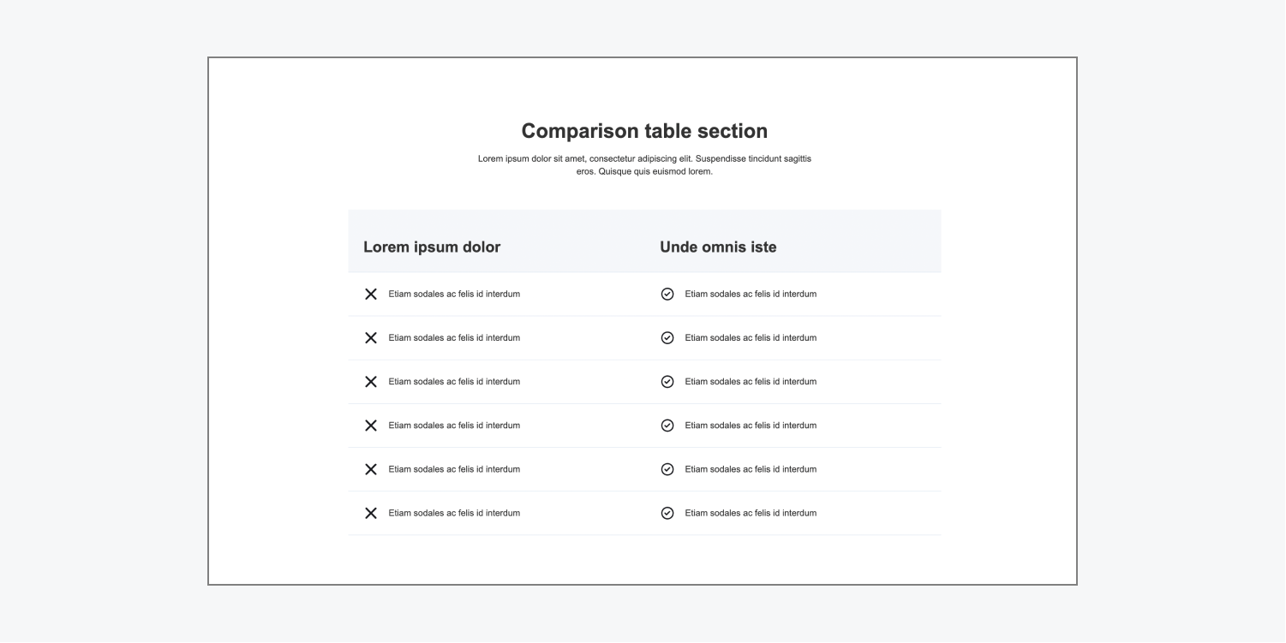Click the checkmark icon in the fourth row
This screenshot has height=643, width=1286.
coord(667,426)
